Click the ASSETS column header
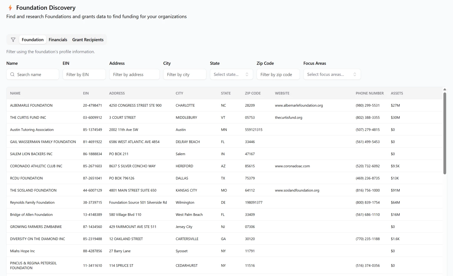The image size is (453, 276). pyautogui.click(x=397, y=93)
